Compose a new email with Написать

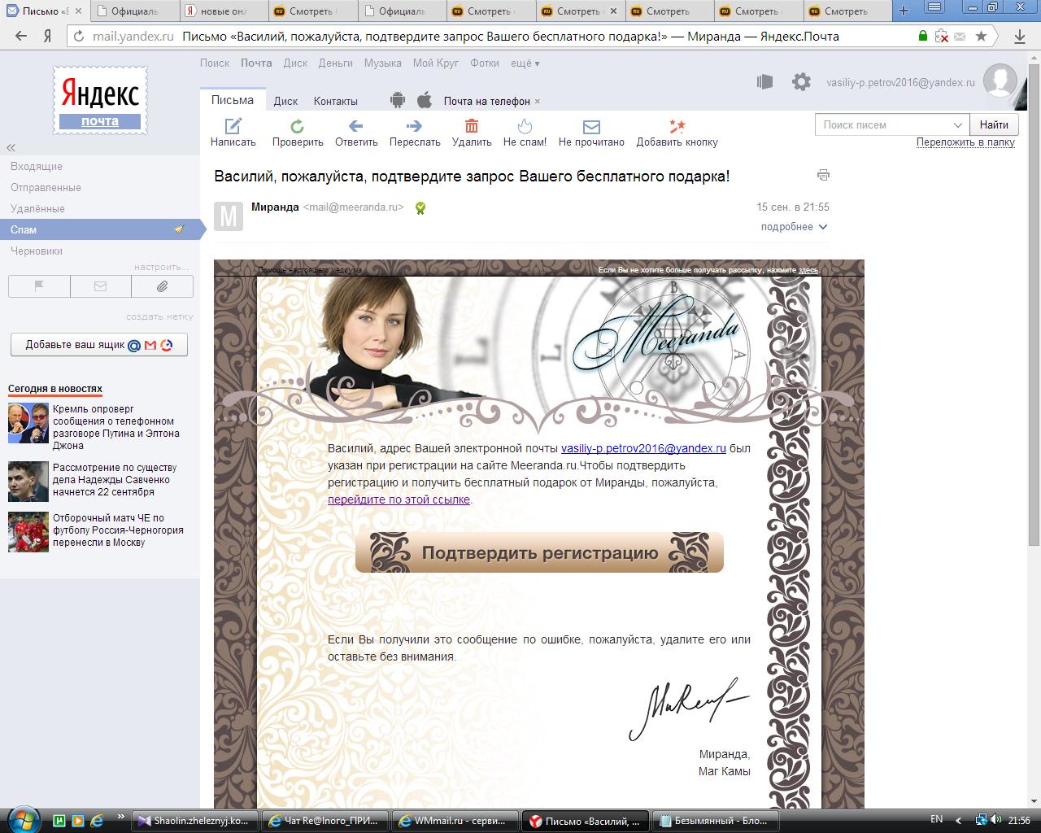pyautogui.click(x=233, y=133)
